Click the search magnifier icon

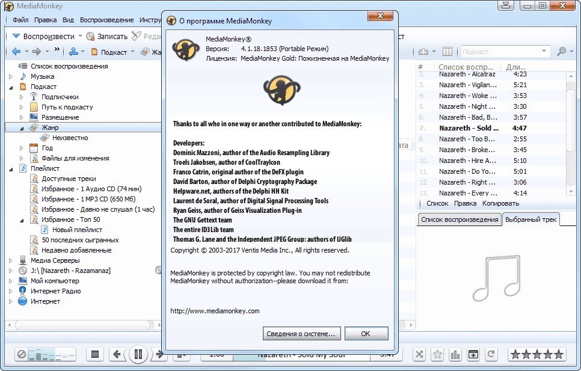(x=561, y=52)
